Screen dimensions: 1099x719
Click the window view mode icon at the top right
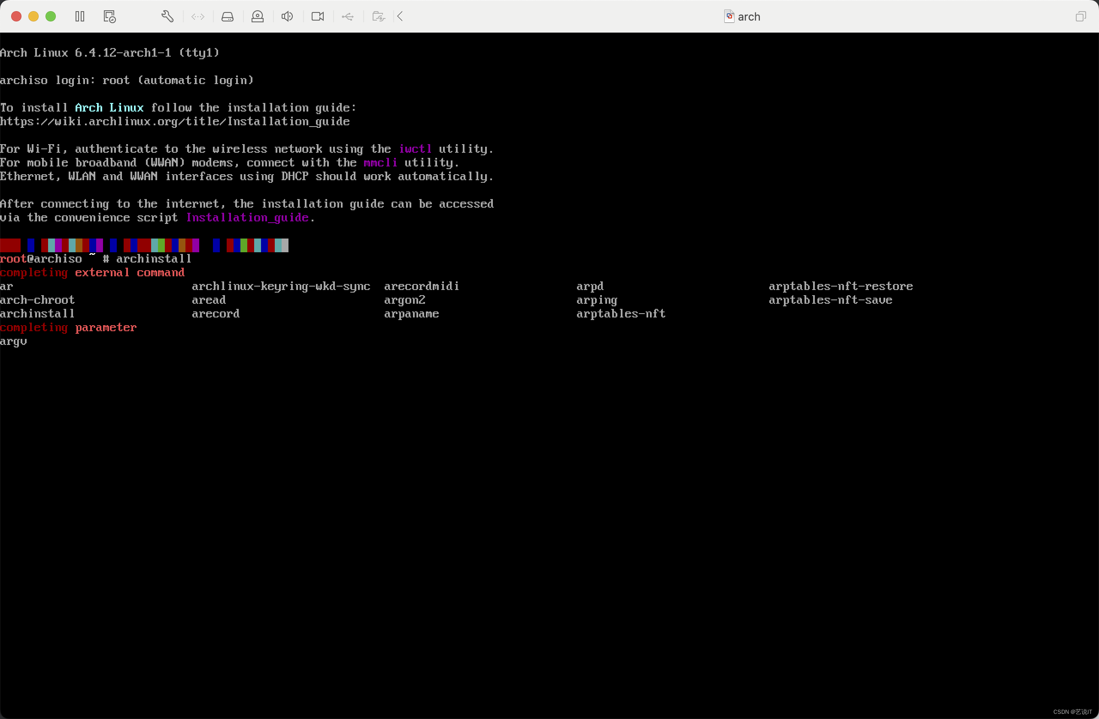click(1080, 17)
